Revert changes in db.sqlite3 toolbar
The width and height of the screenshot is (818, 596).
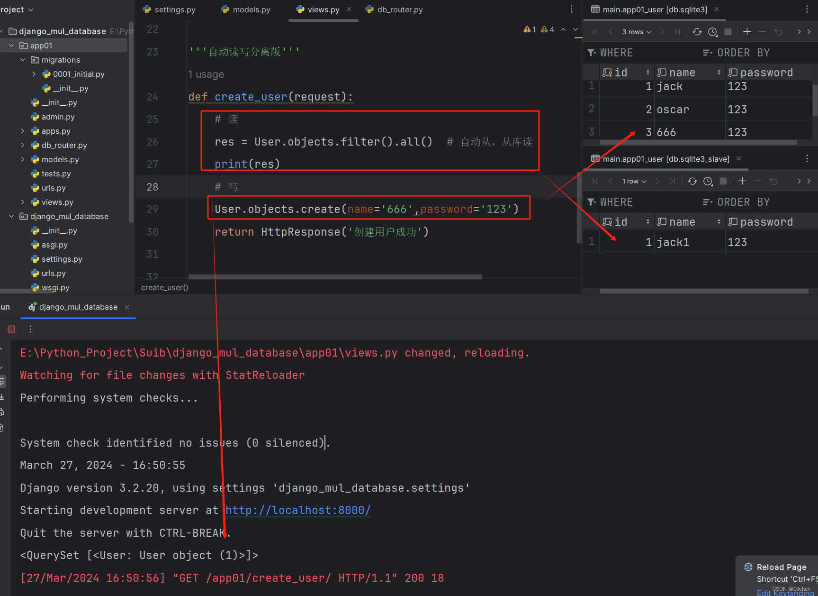click(778, 32)
